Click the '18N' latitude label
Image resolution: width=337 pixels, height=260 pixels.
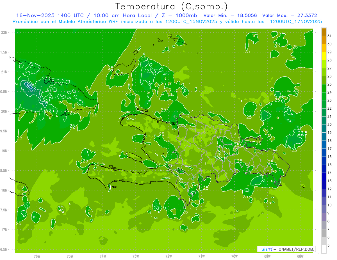(4, 190)
